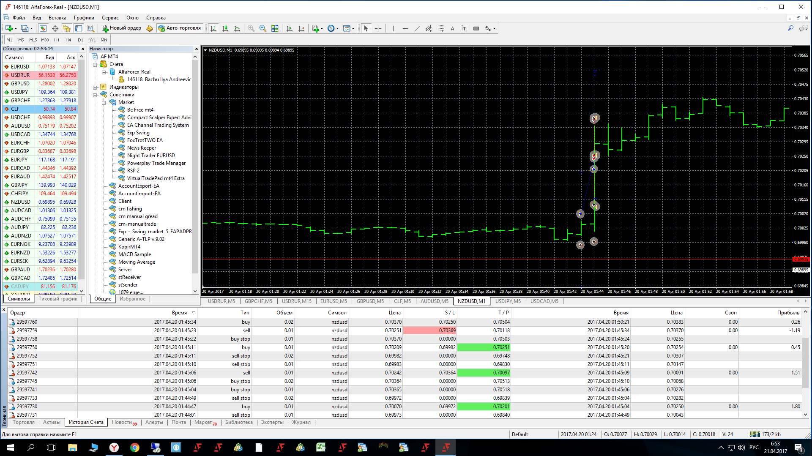This screenshot has height=456, width=812.
Task: Click the tile windows icon
Action: click(275, 28)
